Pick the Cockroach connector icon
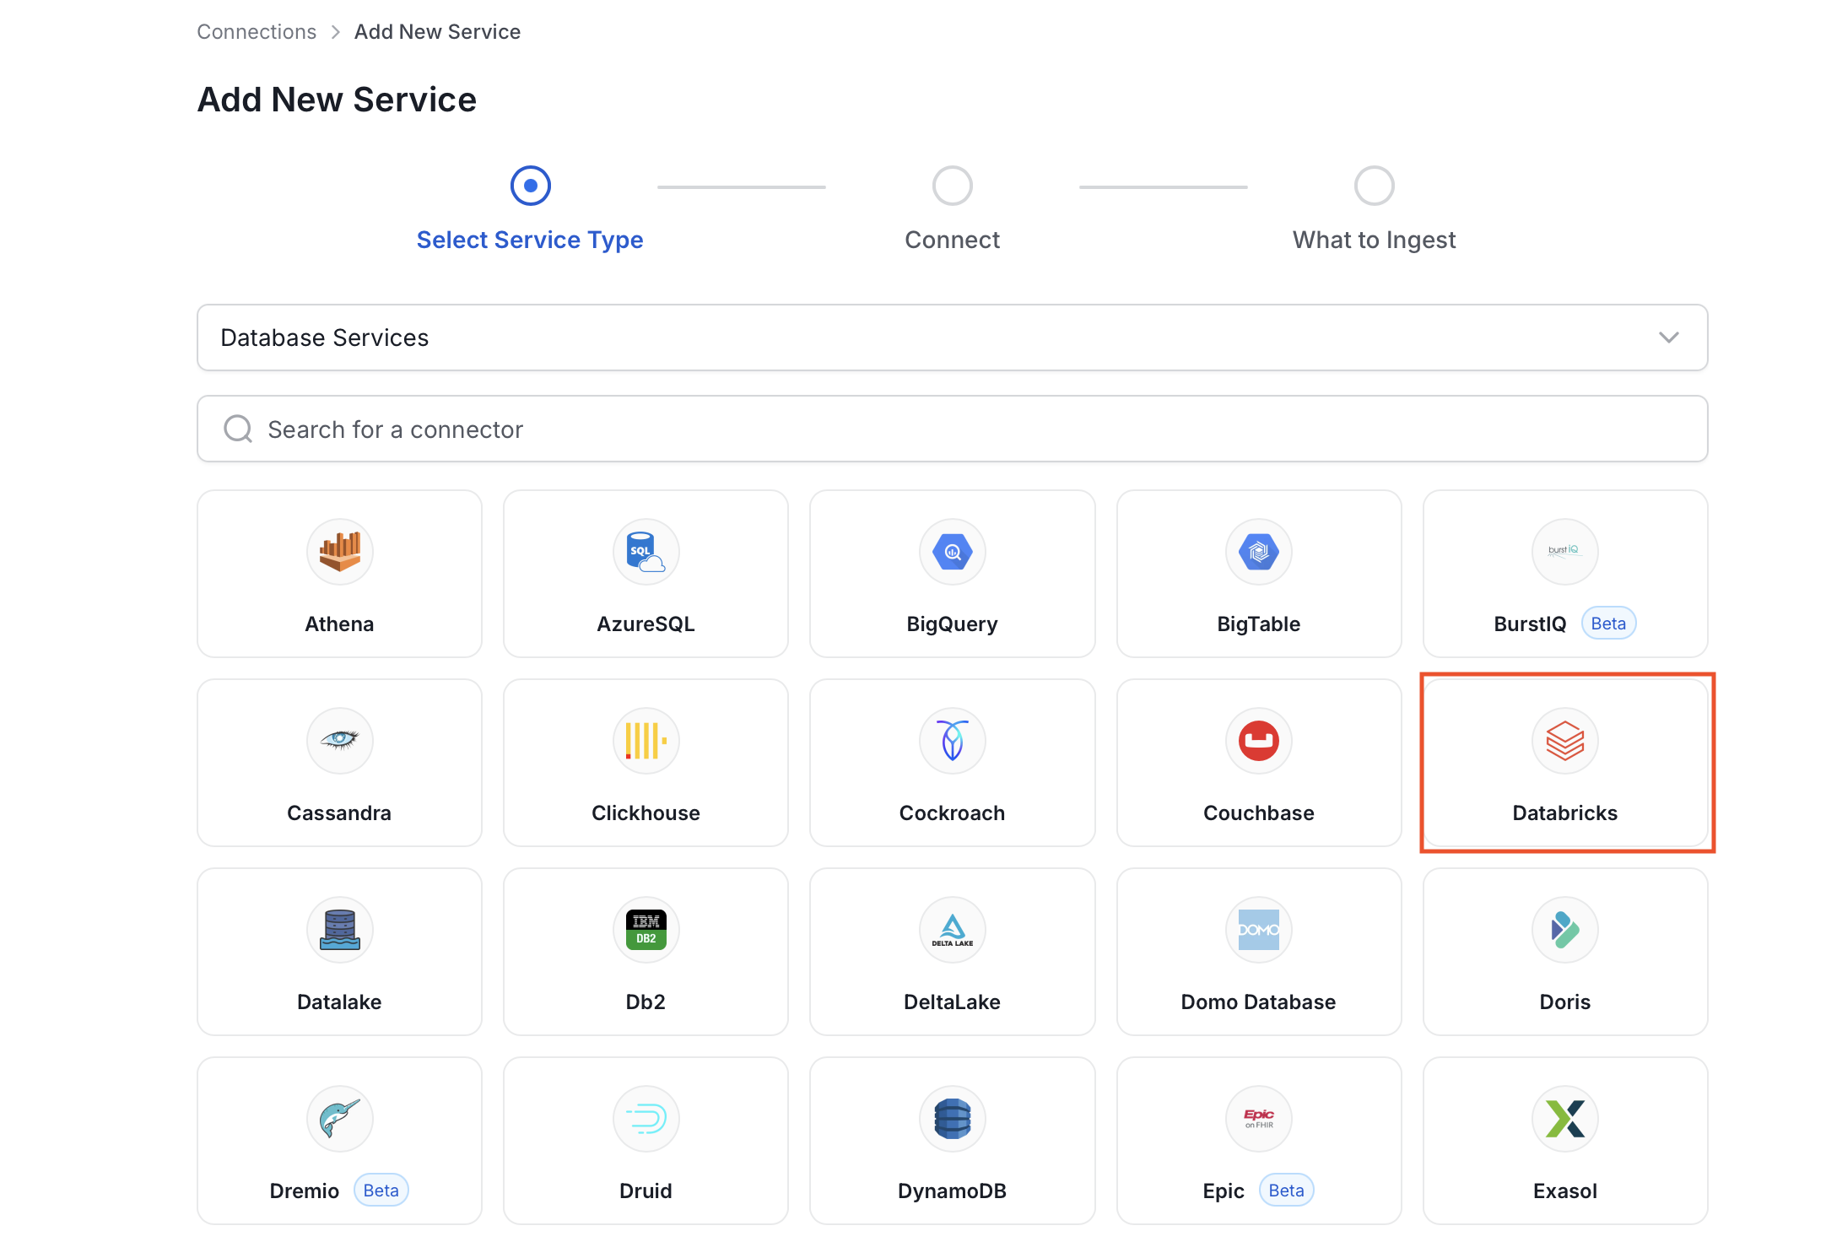The height and width of the screenshot is (1242, 1826). click(x=952, y=741)
